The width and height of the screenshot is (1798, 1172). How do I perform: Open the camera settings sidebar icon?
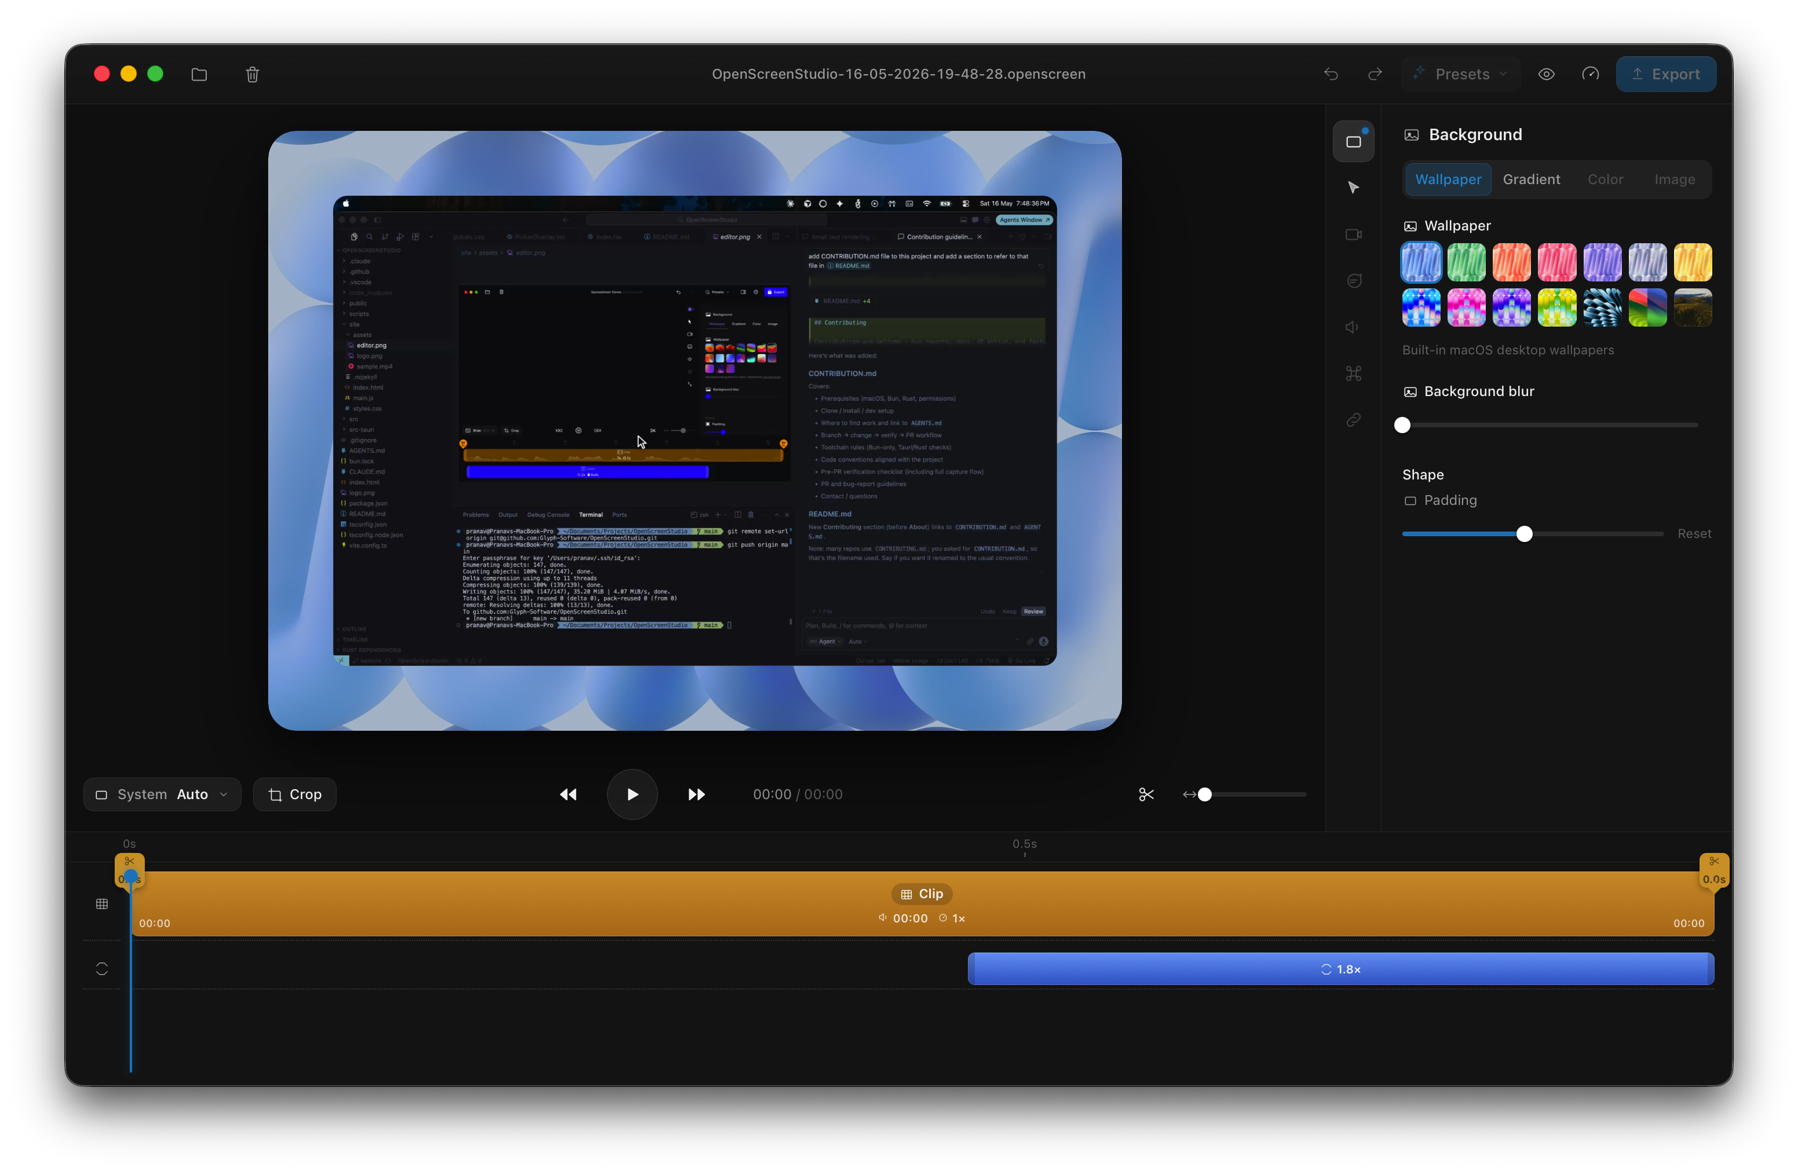pos(1353,234)
